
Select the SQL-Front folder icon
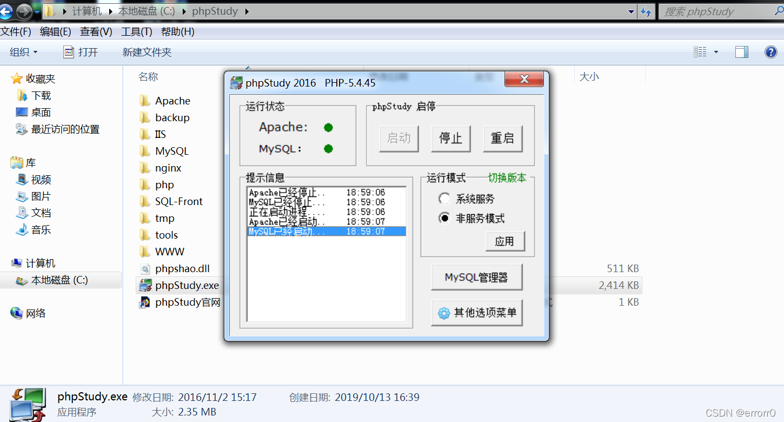[144, 201]
